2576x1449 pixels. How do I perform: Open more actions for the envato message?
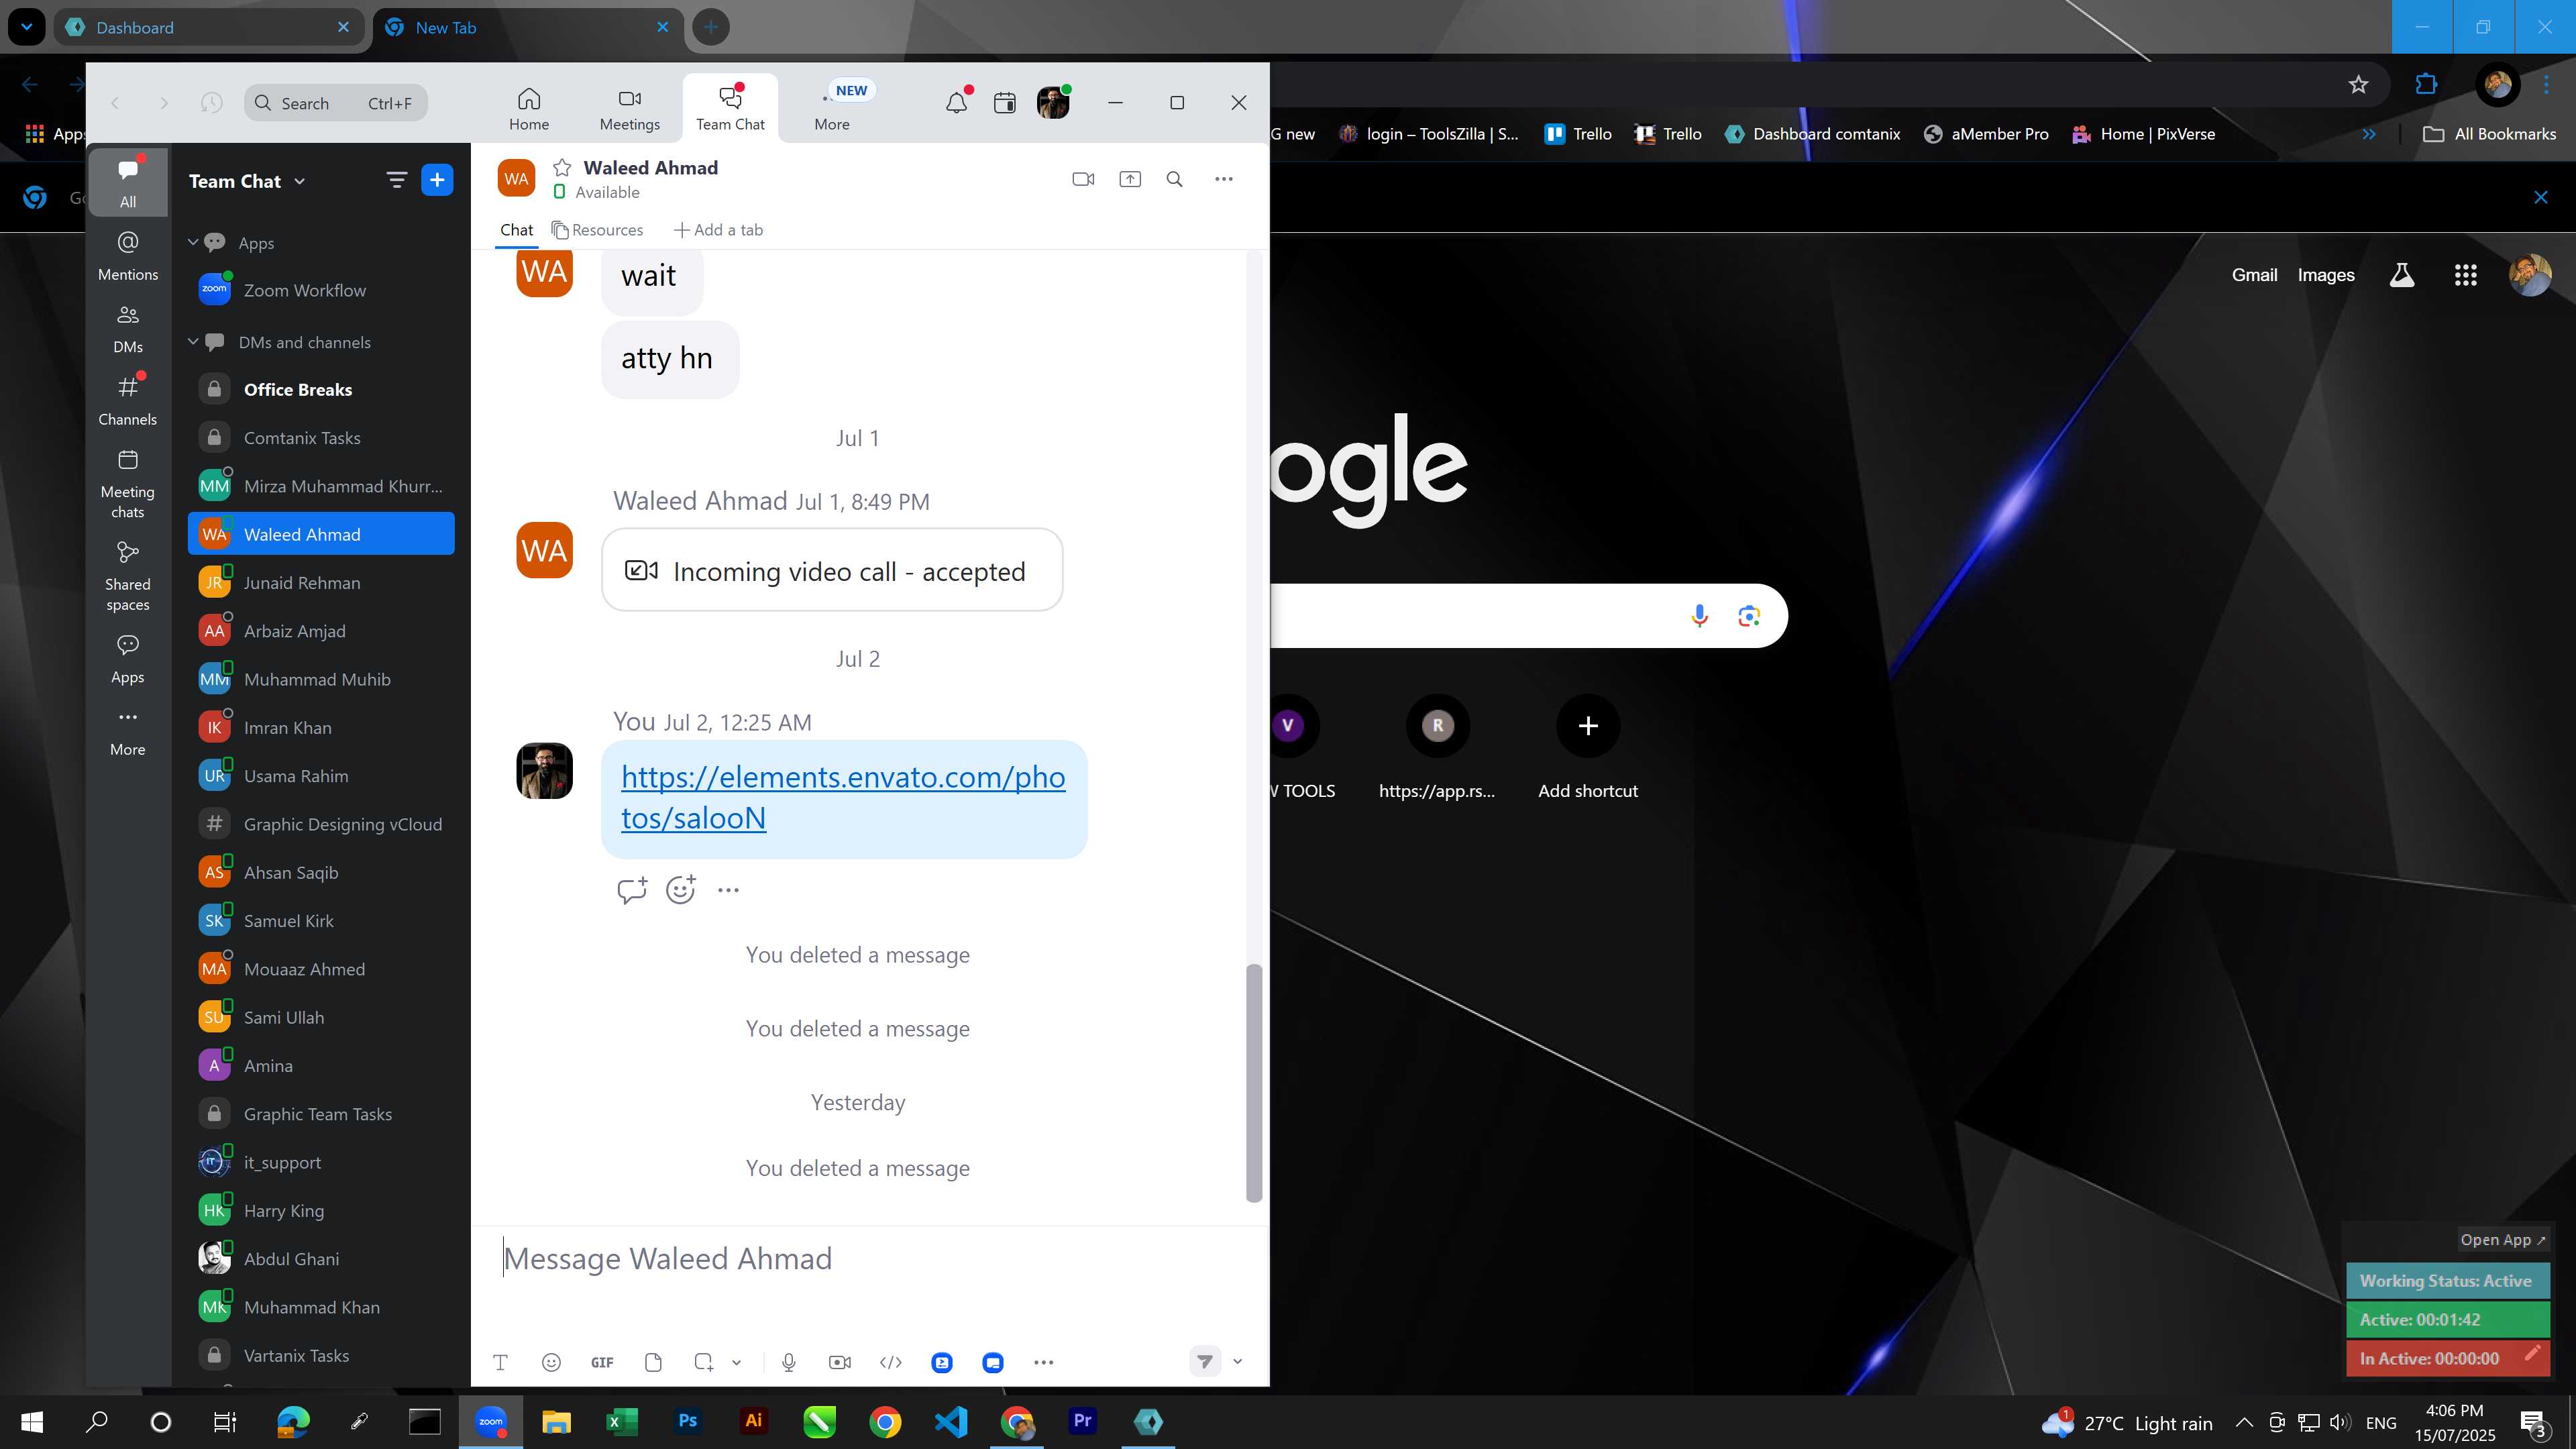click(x=728, y=890)
